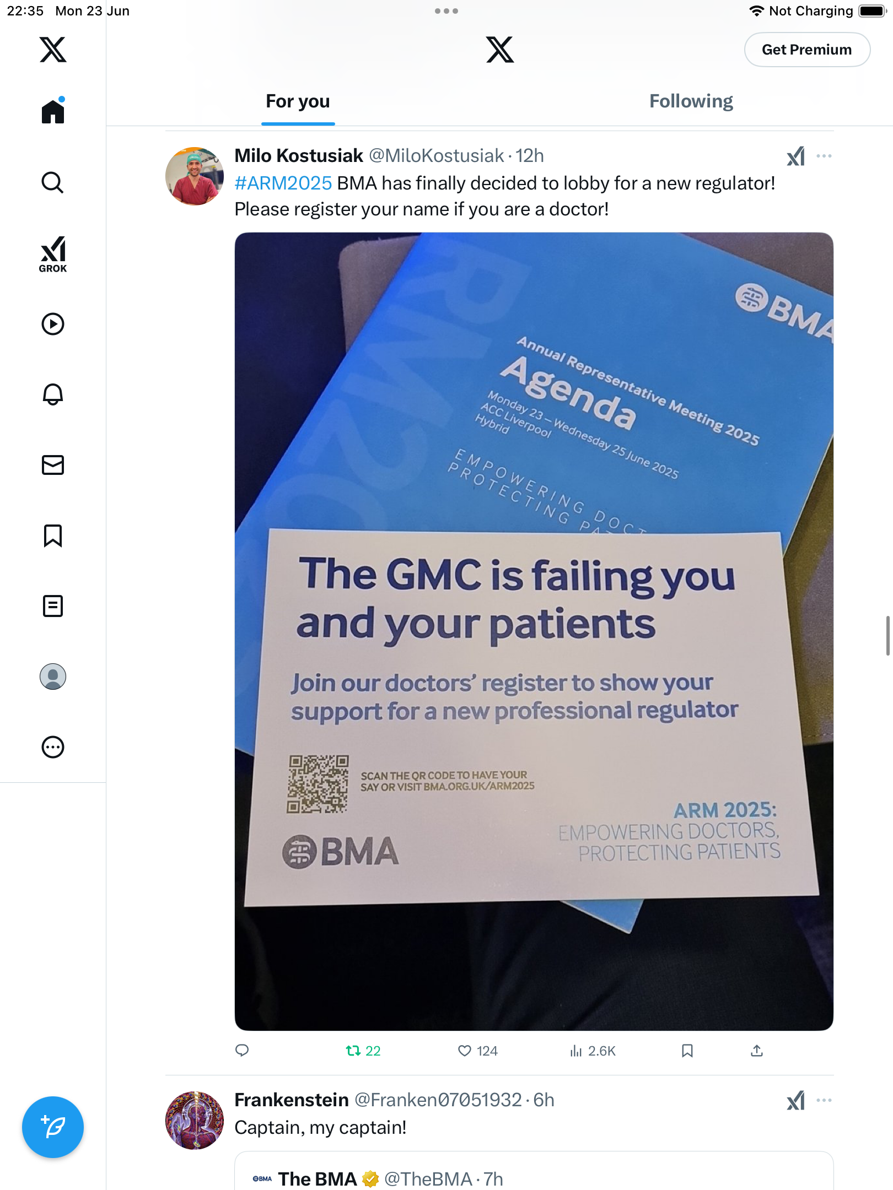Open the Lists icon in sidebar

pos(53,606)
